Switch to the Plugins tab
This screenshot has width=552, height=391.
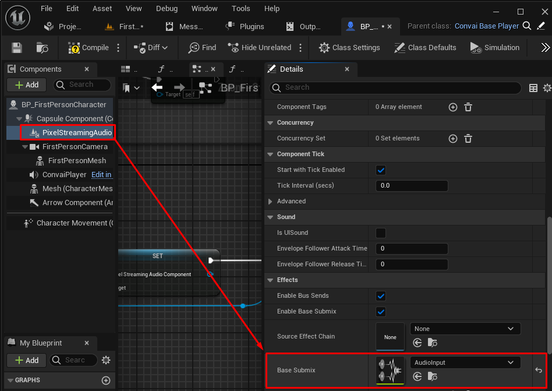click(245, 27)
